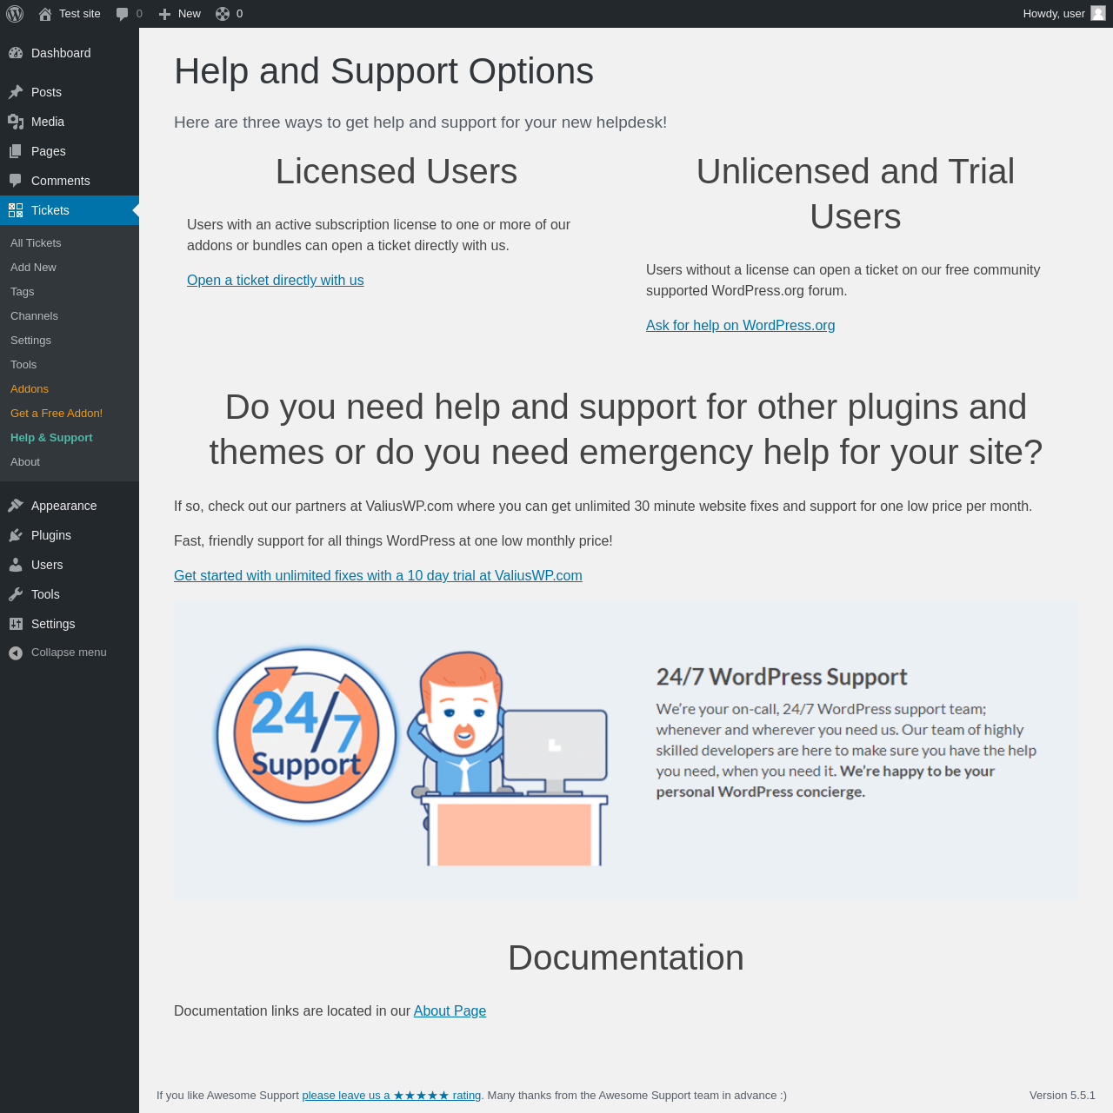The height and width of the screenshot is (1113, 1113).
Task: Open Tools under the Tickets submenu
Action: (70, 365)
